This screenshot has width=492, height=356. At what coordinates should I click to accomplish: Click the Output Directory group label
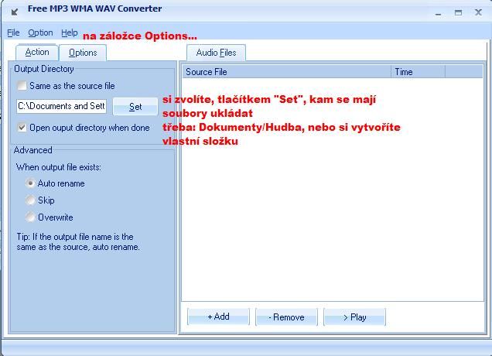click(44, 69)
